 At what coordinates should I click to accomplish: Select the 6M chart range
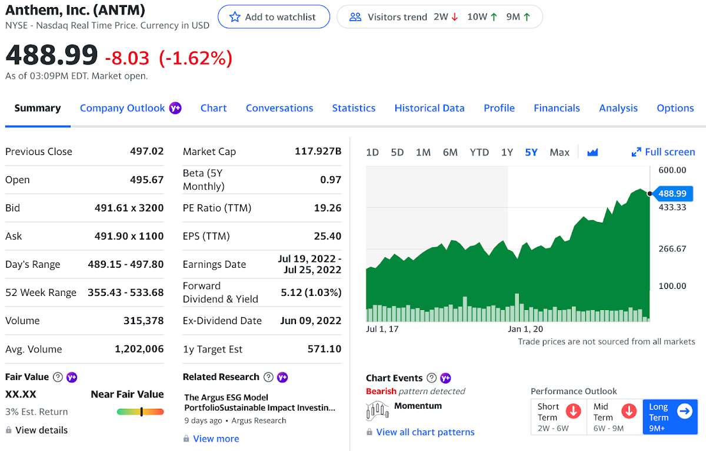click(450, 152)
